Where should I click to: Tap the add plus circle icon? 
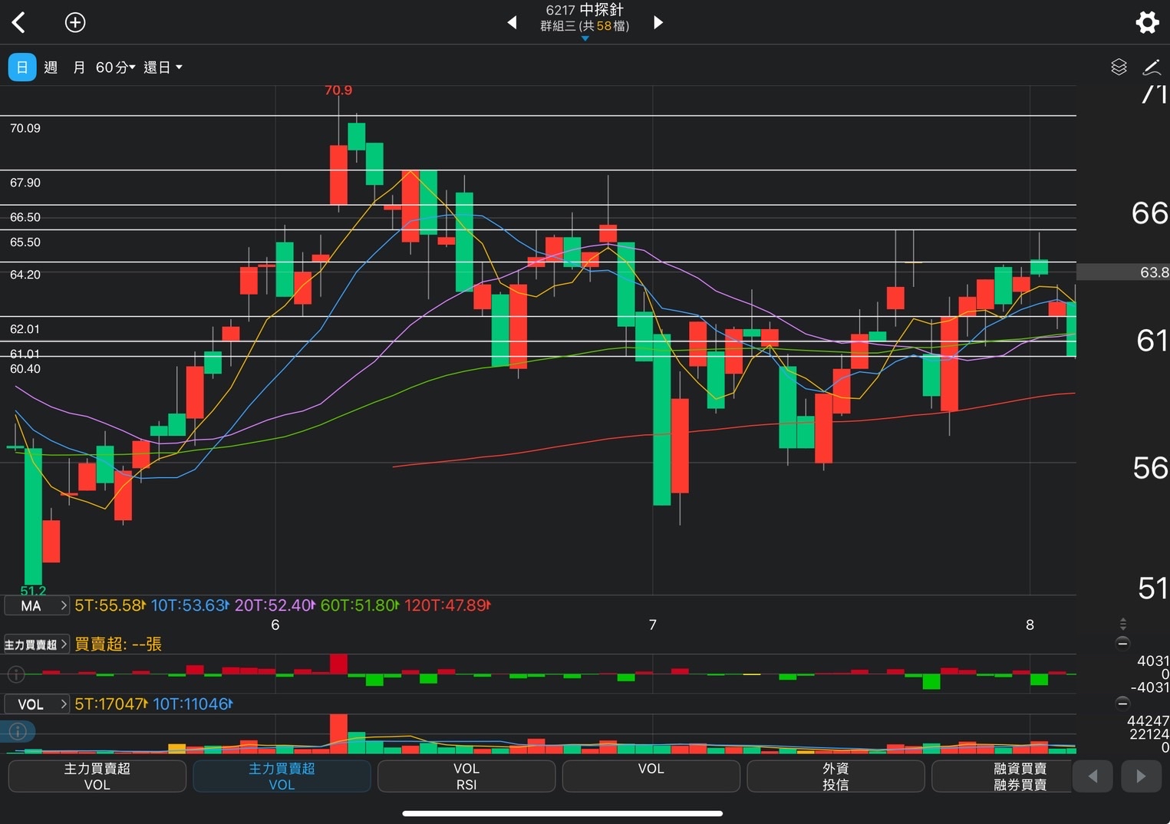pos(75,22)
